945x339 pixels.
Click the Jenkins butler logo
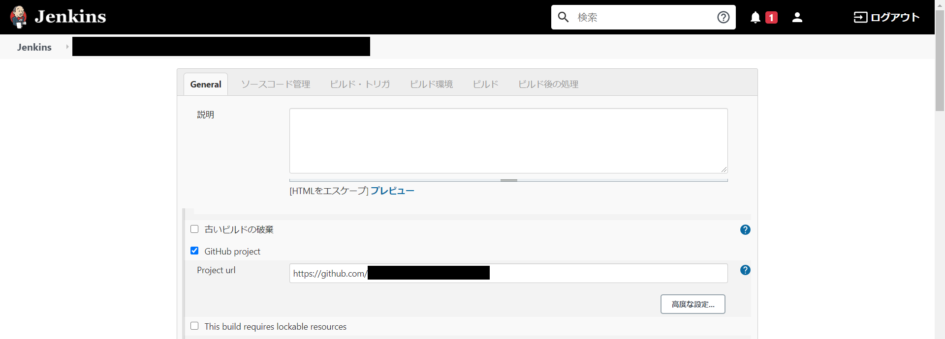[19, 17]
